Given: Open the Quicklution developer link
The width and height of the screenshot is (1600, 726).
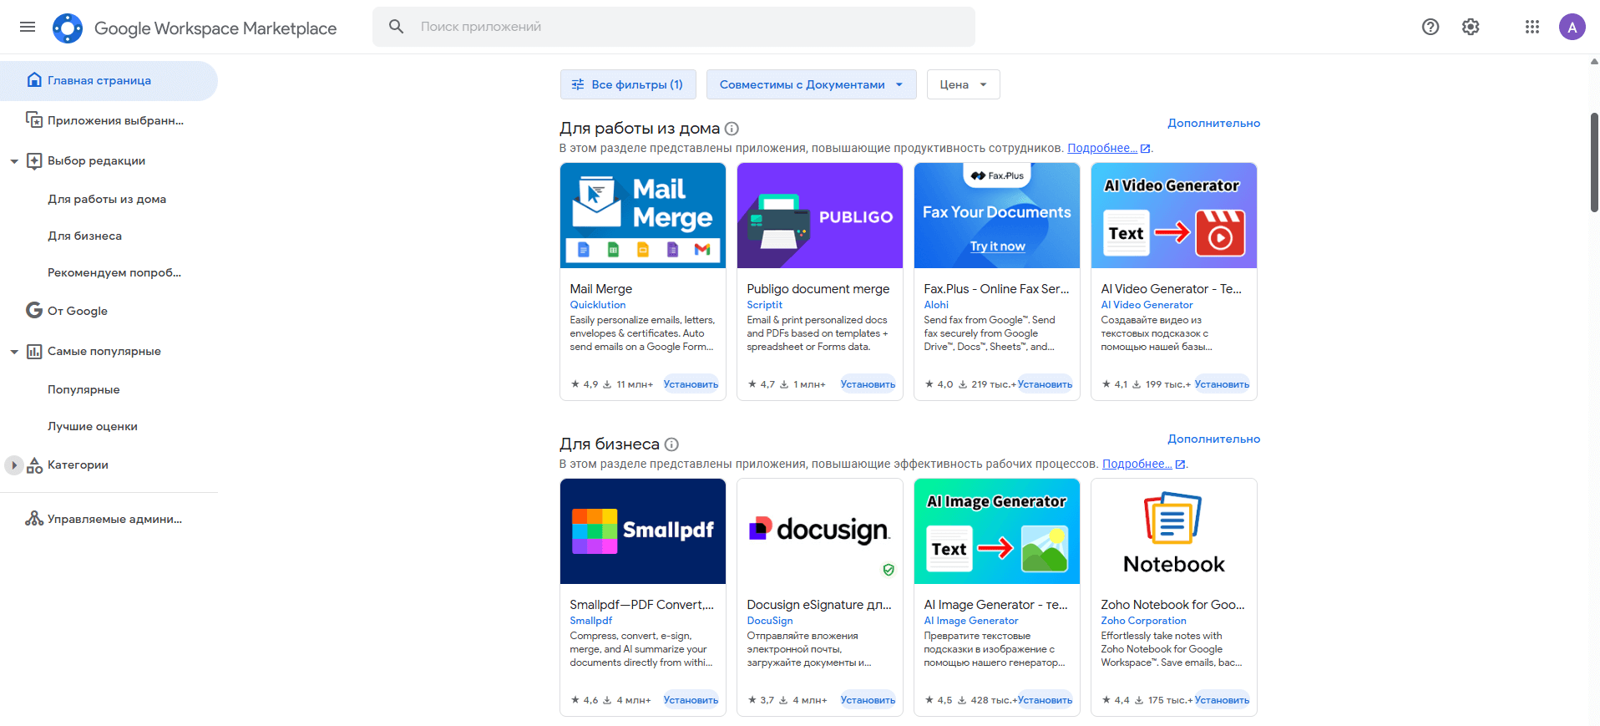Looking at the screenshot, I should (598, 305).
